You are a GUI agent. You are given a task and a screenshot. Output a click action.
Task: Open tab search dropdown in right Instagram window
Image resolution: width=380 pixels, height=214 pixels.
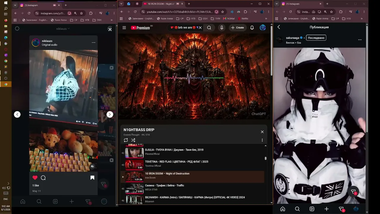click(x=276, y=4)
